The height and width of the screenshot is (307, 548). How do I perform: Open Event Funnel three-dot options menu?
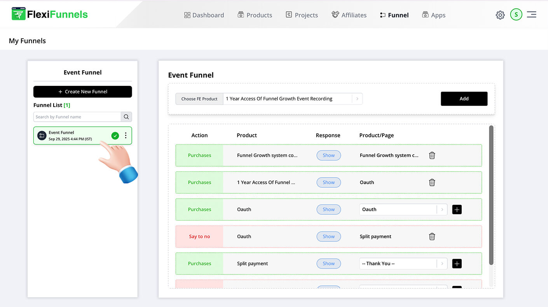[x=126, y=136]
